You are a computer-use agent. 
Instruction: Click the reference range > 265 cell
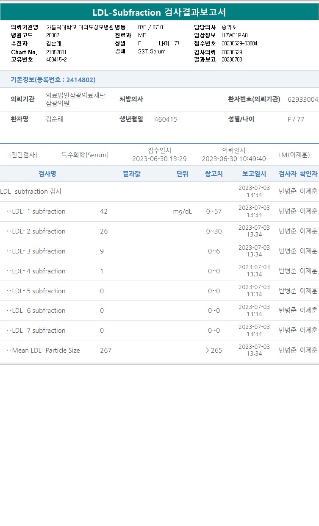click(214, 351)
